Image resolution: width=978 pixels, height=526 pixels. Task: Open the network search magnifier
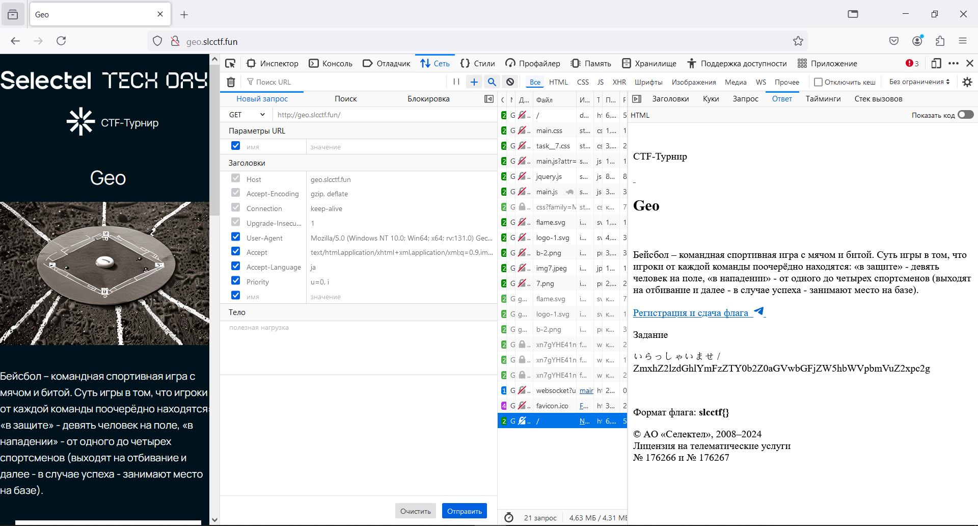click(x=492, y=82)
